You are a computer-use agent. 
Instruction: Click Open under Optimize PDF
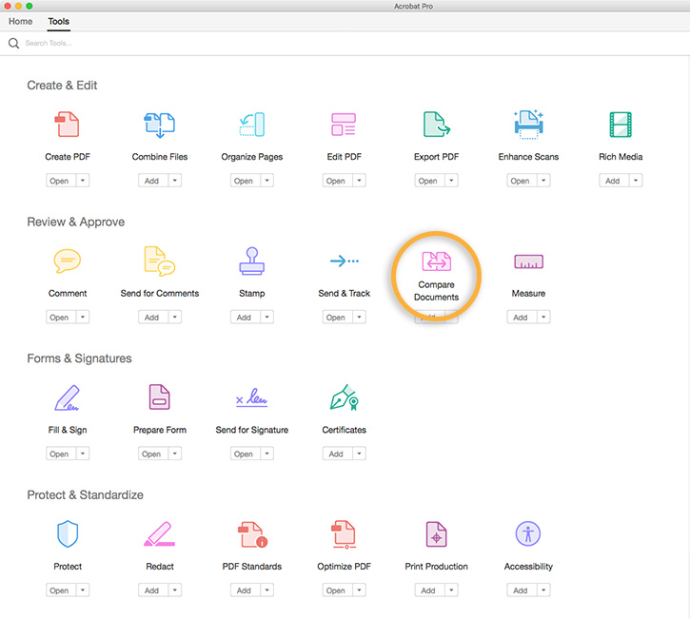338,590
